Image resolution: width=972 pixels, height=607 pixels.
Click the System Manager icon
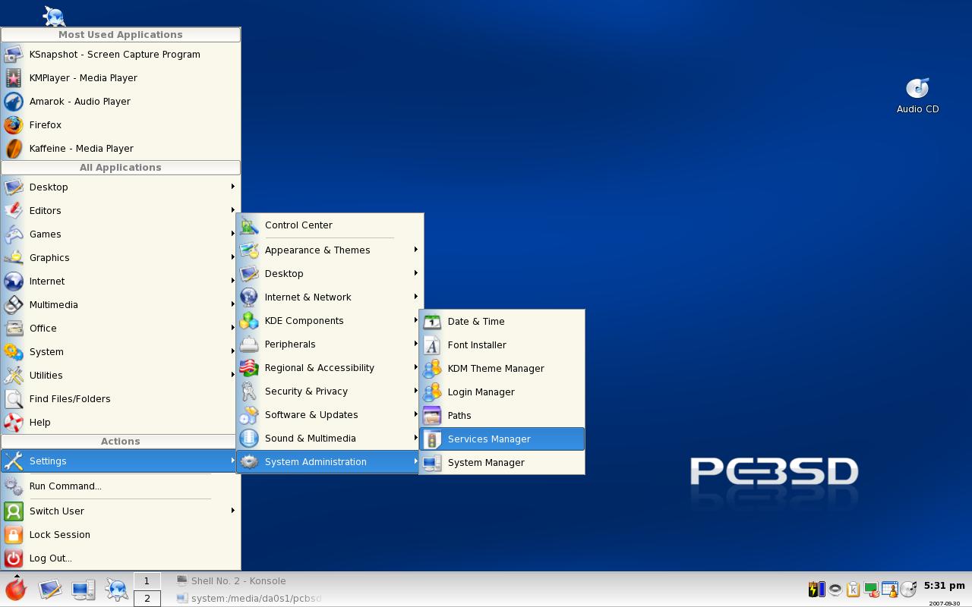coord(432,462)
